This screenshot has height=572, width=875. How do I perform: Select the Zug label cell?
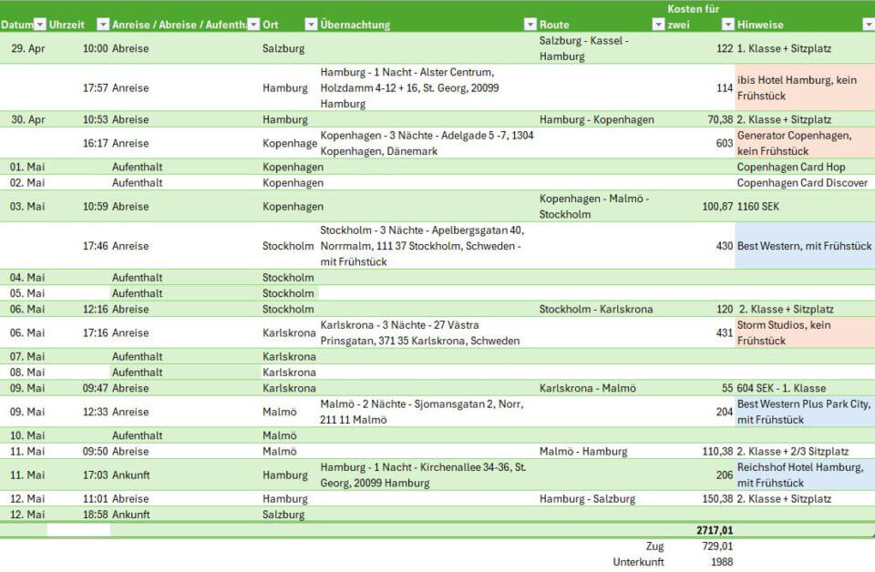pos(602,546)
